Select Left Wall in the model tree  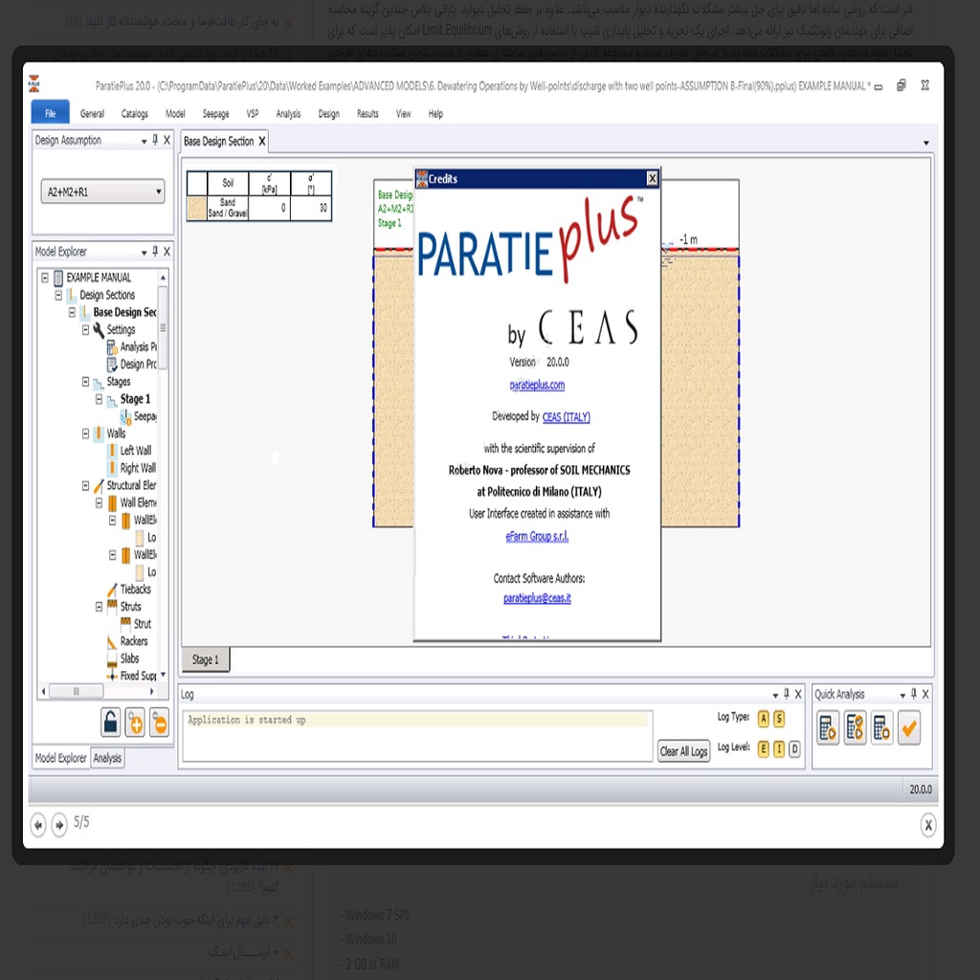tap(136, 451)
